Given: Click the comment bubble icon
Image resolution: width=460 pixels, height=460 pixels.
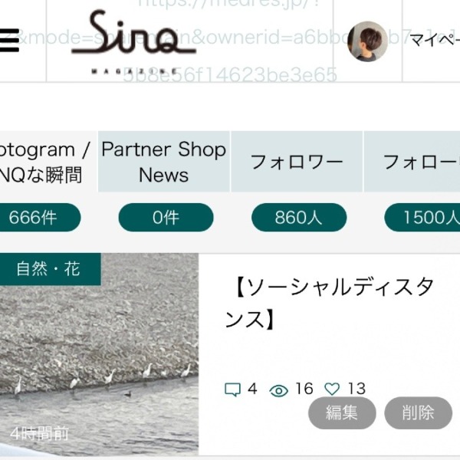Looking at the screenshot, I should click(x=232, y=389).
